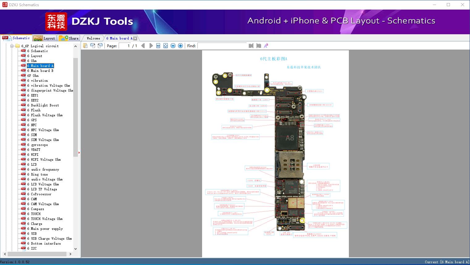Go to the previous page
Screen dimensions: 470x265
[x=143, y=46]
